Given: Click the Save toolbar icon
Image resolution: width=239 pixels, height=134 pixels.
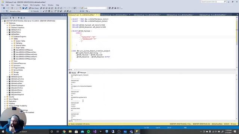Looking at the screenshot, I should 23,8.
